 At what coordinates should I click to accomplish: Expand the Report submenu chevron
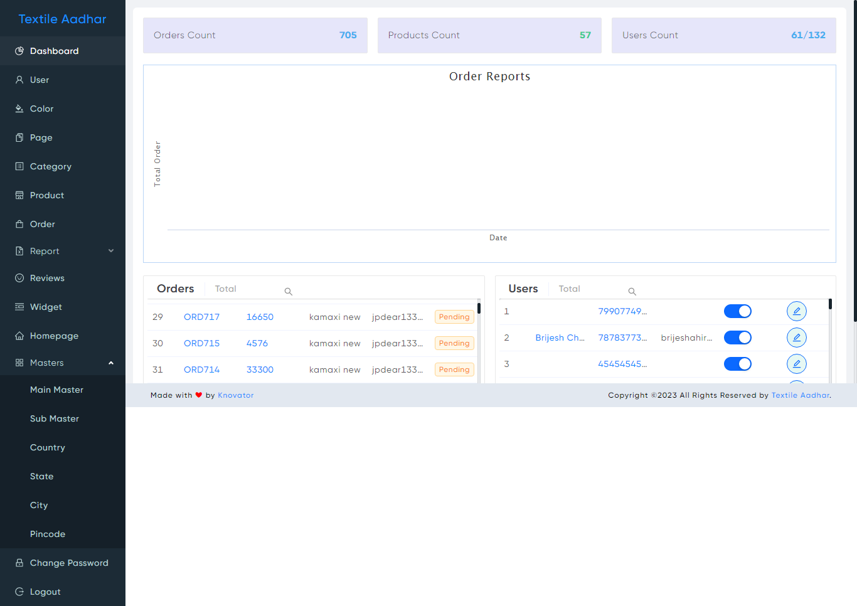pyautogui.click(x=111, y=251)
